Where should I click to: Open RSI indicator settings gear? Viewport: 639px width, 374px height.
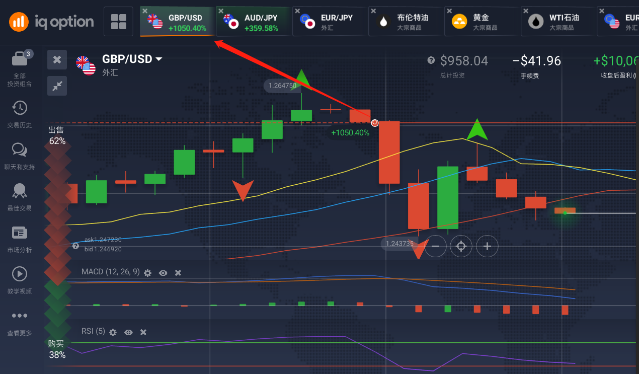(113, 332)
